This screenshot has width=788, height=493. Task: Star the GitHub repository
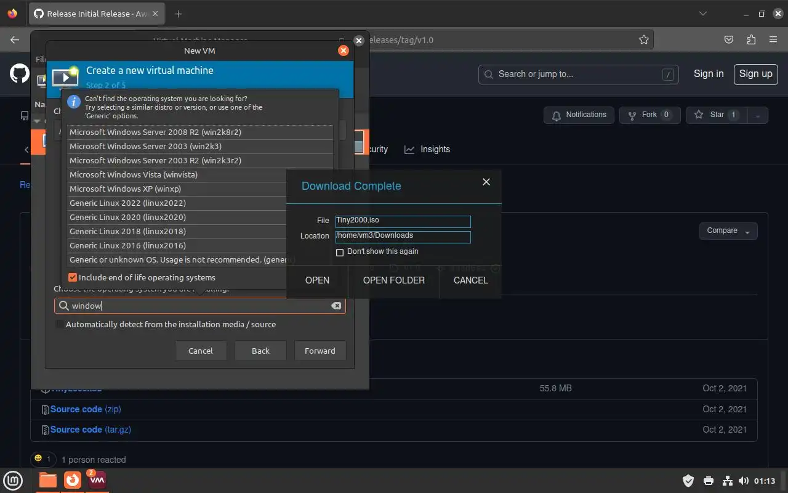point(717,115)
